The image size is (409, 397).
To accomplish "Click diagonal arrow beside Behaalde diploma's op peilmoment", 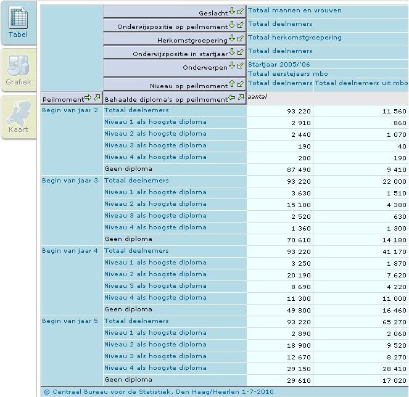I will click(x=240, y=99).
